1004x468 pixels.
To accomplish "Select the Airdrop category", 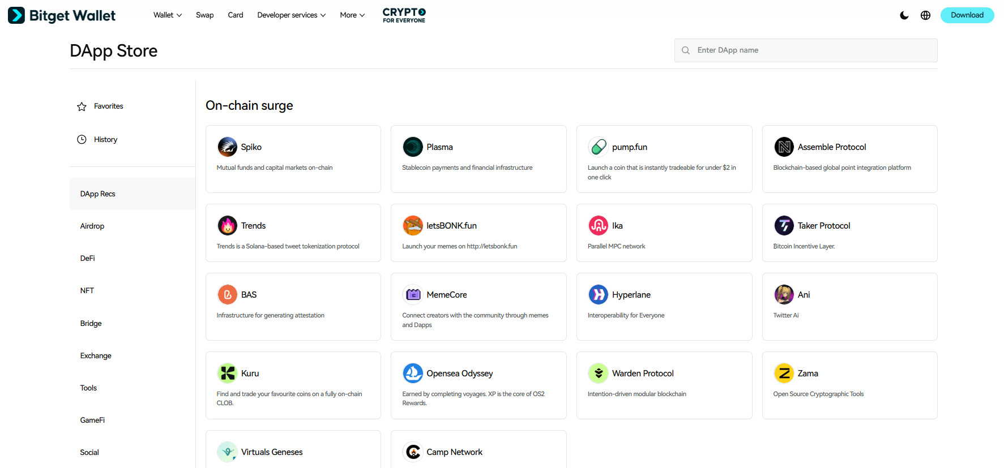I will pyautogui.click(x=92, y=226).
